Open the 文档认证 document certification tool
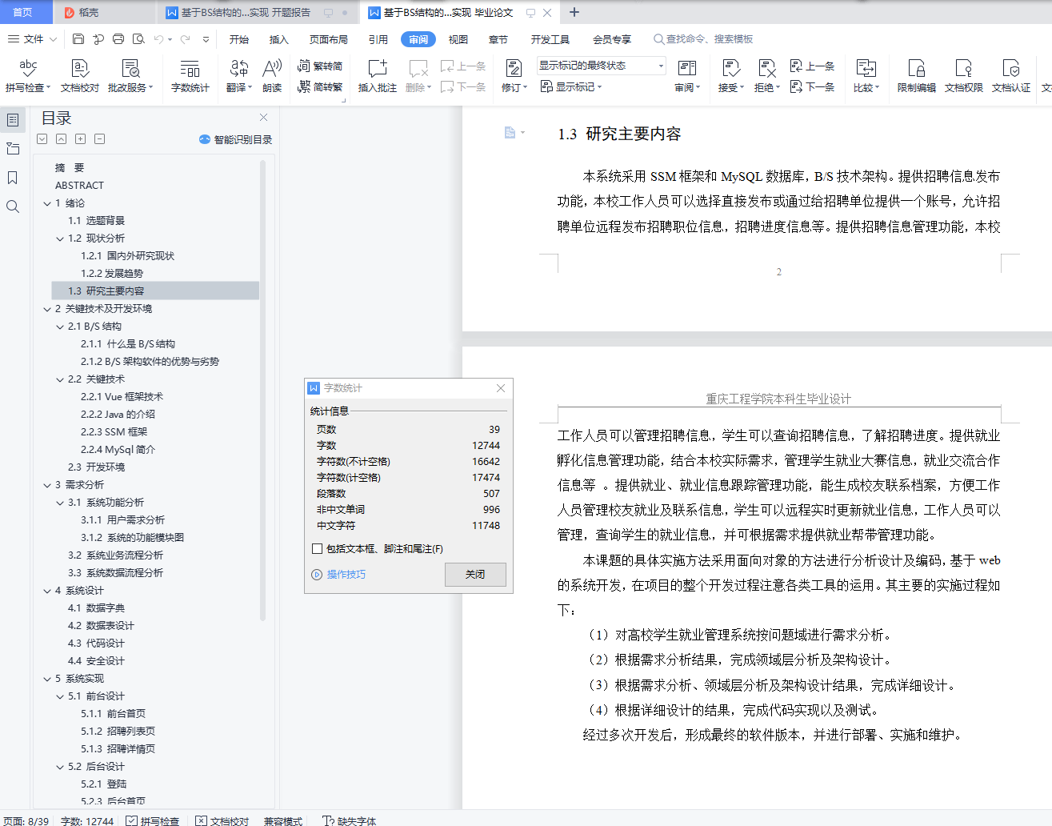Image resolution: width=1052 pixels, height=826 pixels. 1011,76
